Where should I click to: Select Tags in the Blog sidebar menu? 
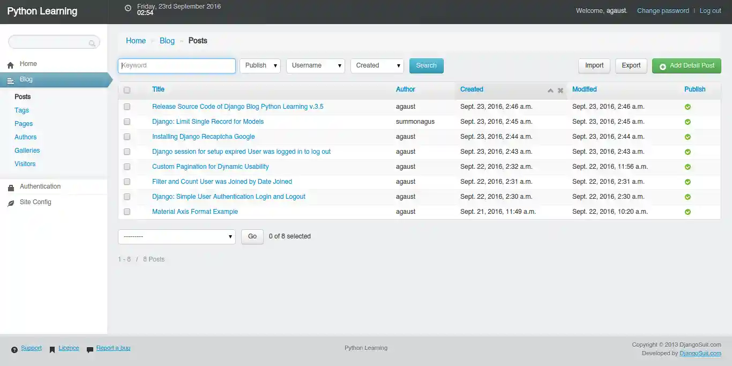pos(21,110)
